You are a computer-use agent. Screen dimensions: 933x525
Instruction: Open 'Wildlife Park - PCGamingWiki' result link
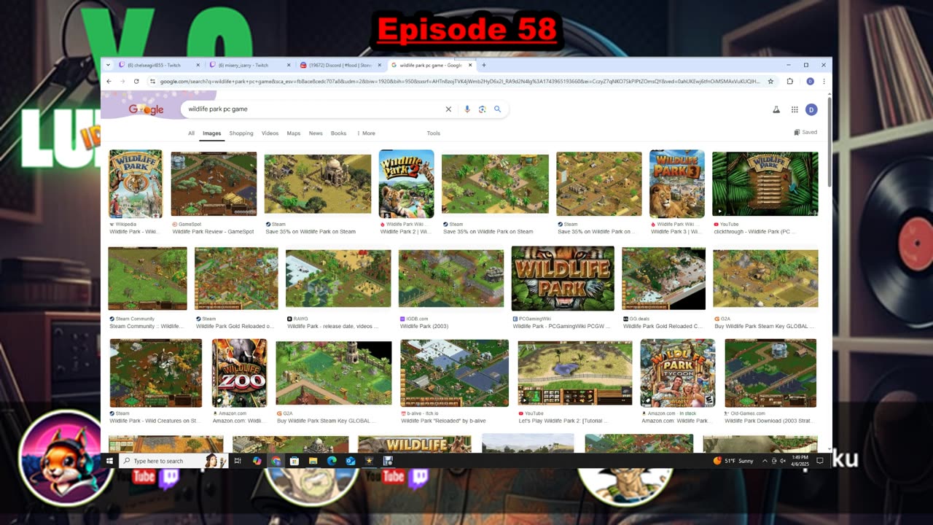tap(561, 327)
